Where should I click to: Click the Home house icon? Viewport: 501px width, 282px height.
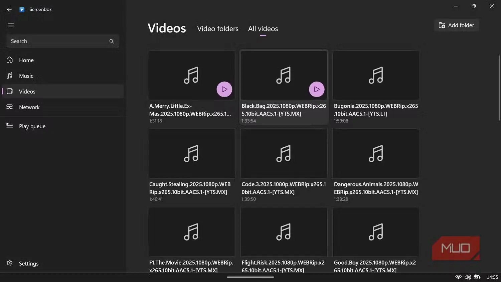pos(10,60)
